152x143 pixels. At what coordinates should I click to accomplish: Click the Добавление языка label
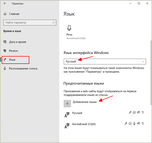(85, 102)
